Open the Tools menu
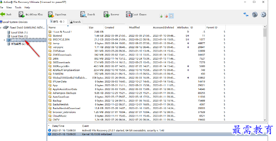The image size is (276, 141). [18, 8]
